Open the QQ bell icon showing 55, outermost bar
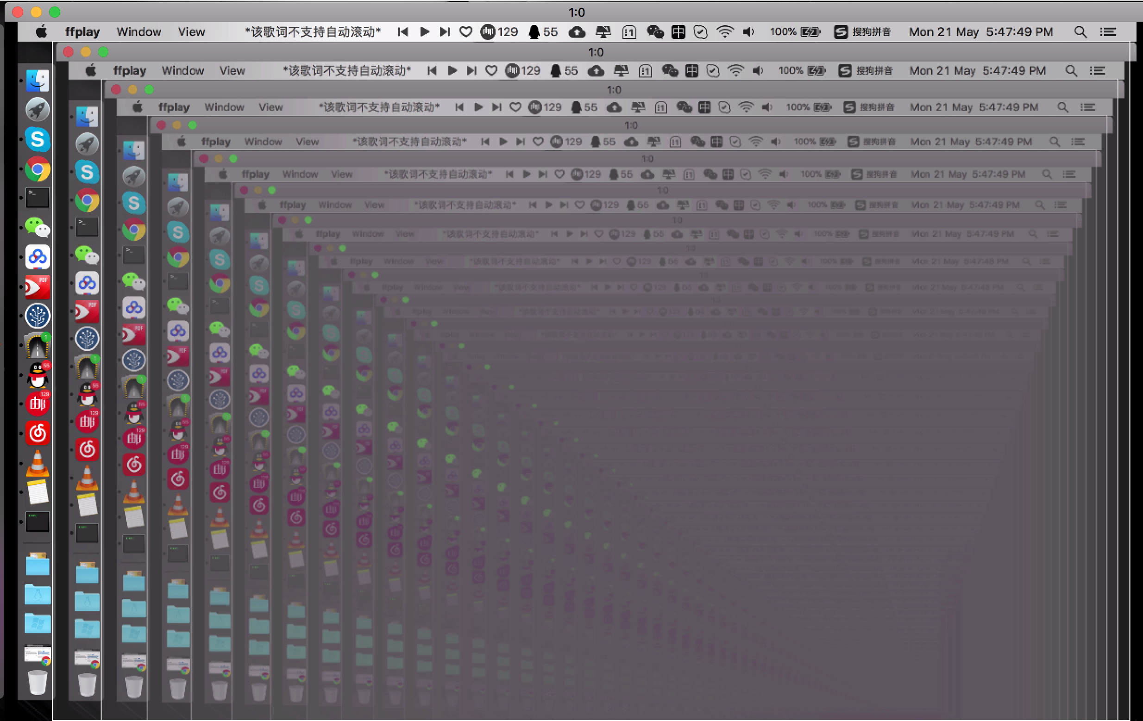This screenshot has width=1143, height=721. (543, 32)
